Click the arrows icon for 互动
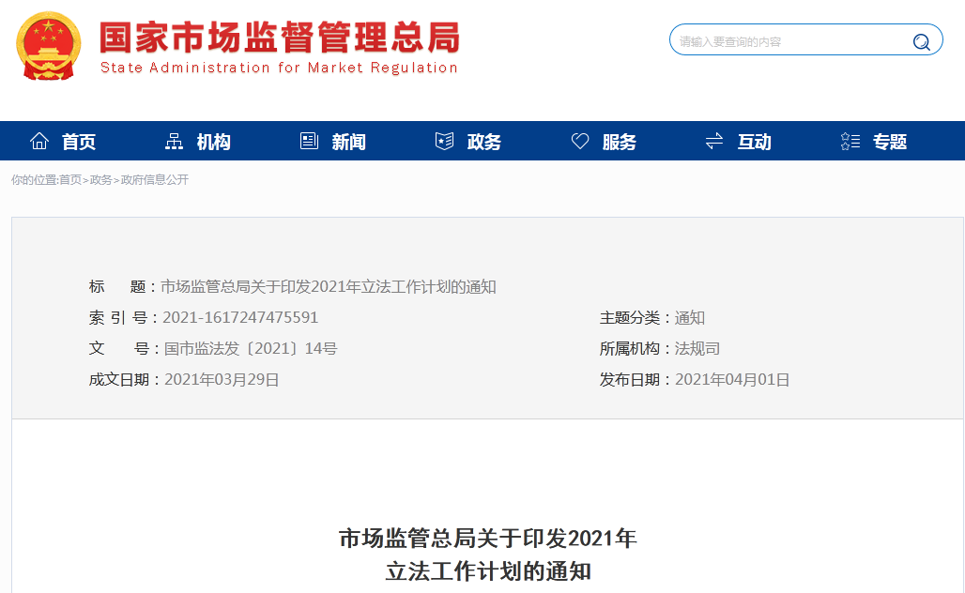This screenshot has width=965, height=593. click(714, 142)
